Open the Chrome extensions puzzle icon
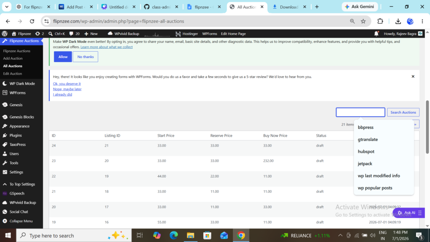 tap(380, 21)
